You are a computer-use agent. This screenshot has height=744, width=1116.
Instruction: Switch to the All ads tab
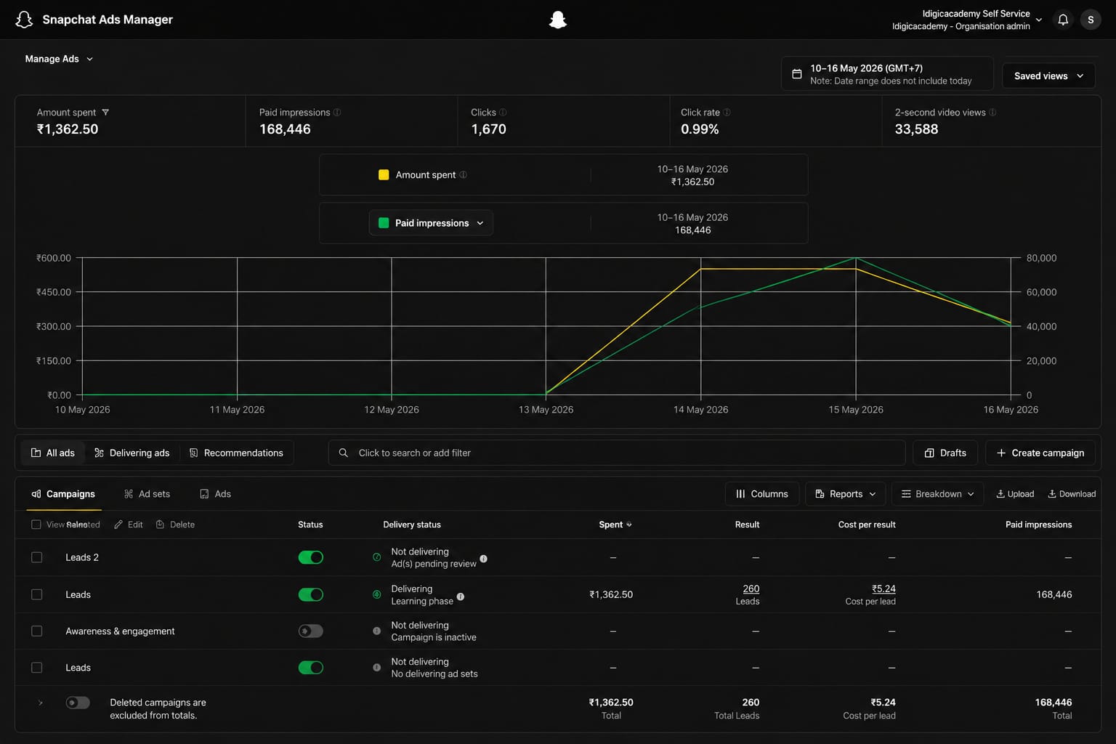coord(53,453)
